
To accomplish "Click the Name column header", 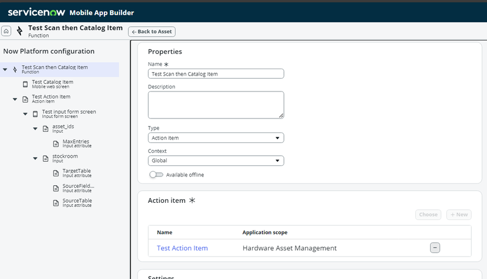I will point(164,232).
